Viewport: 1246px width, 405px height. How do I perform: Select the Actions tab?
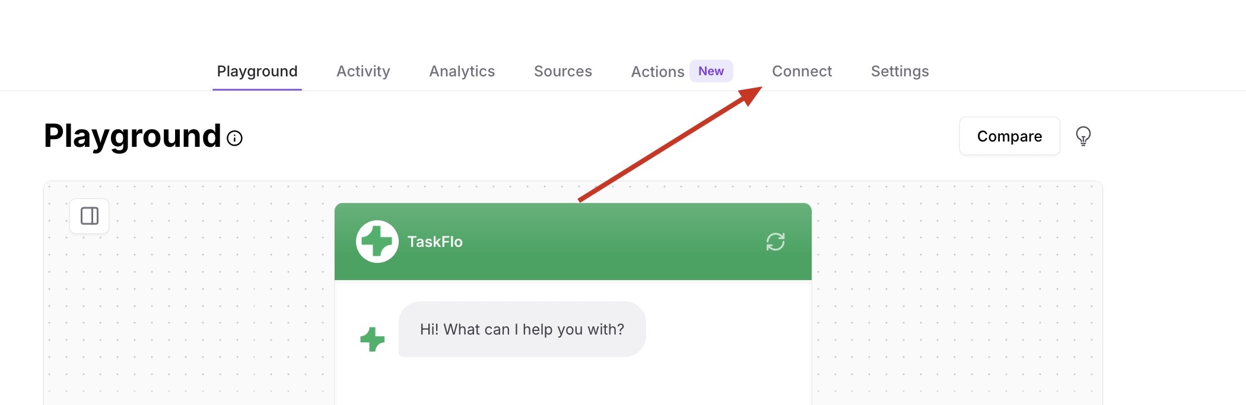coord(657,72)
